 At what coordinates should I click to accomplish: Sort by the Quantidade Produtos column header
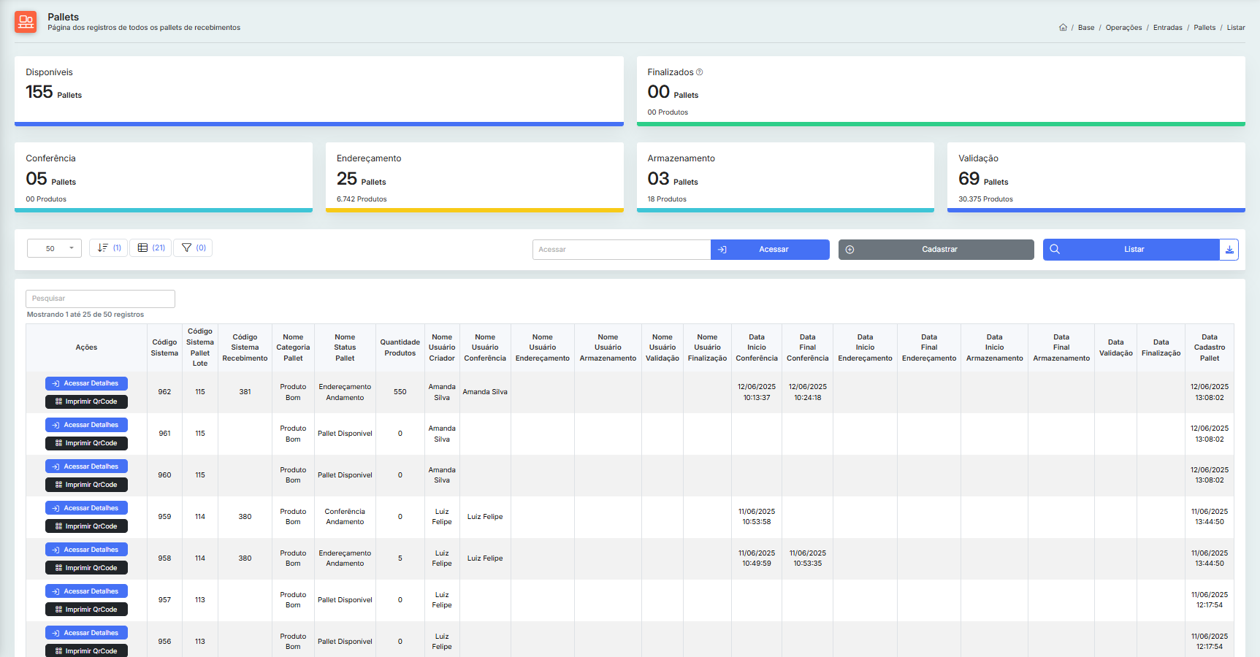[x=400, y=347]
